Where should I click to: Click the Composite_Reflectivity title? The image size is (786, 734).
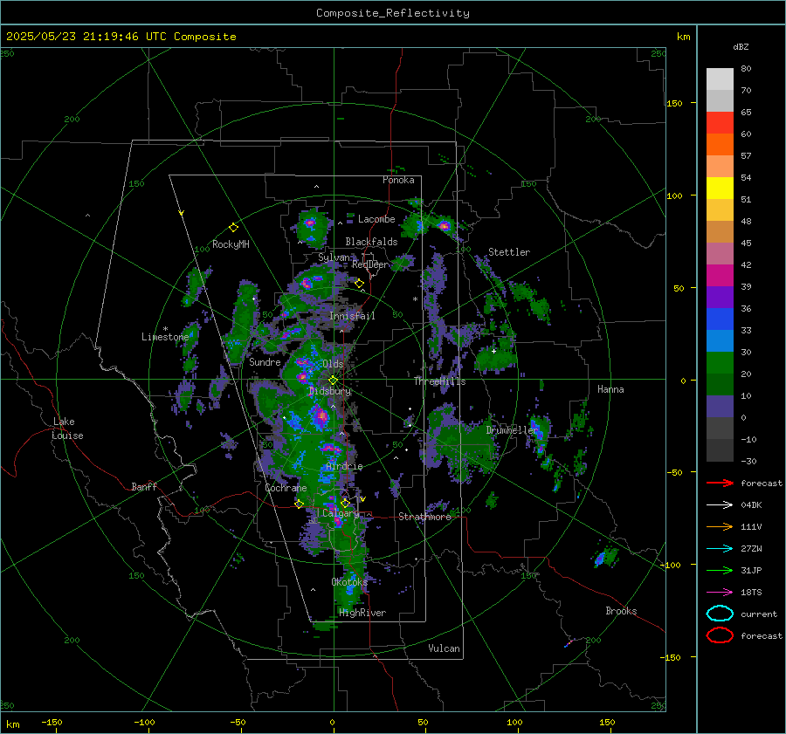pos(393,13)
